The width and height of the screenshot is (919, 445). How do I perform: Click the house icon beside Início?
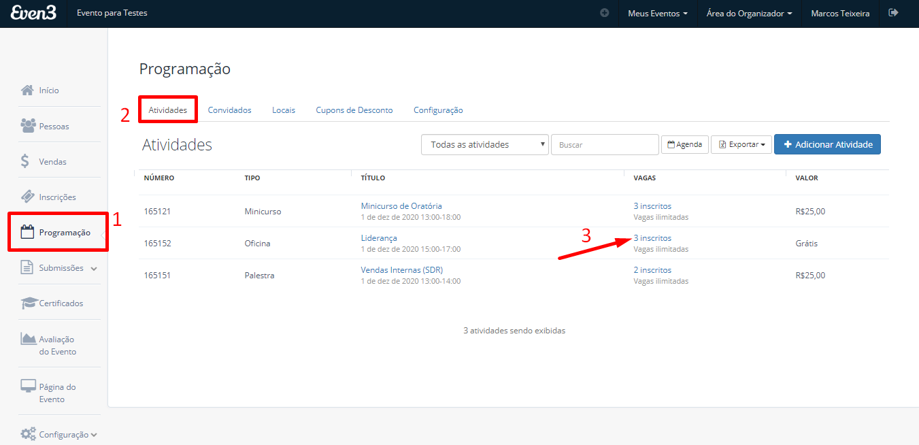click(27, 90)
